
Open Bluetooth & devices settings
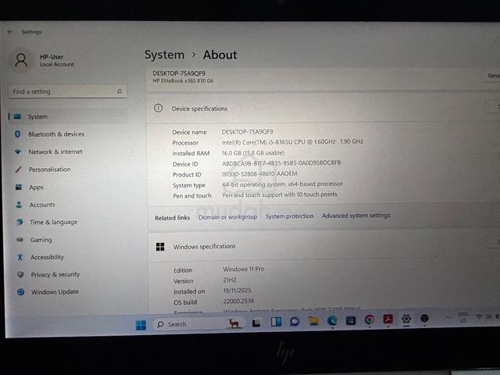[x=55, y=134]
